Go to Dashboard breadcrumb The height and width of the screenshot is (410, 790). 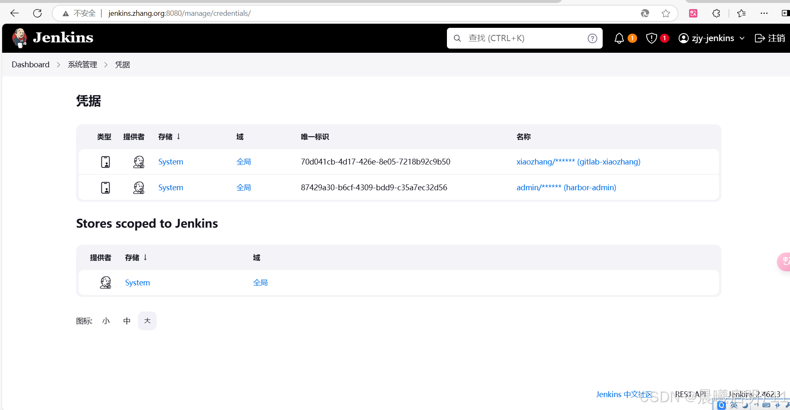coord(30,65)
